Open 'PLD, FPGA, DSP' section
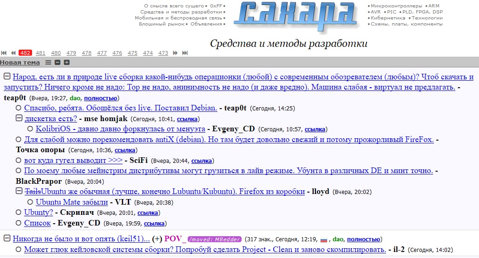Screen dimensions: 479x258 pyautogui.click(x=422, y=12)
